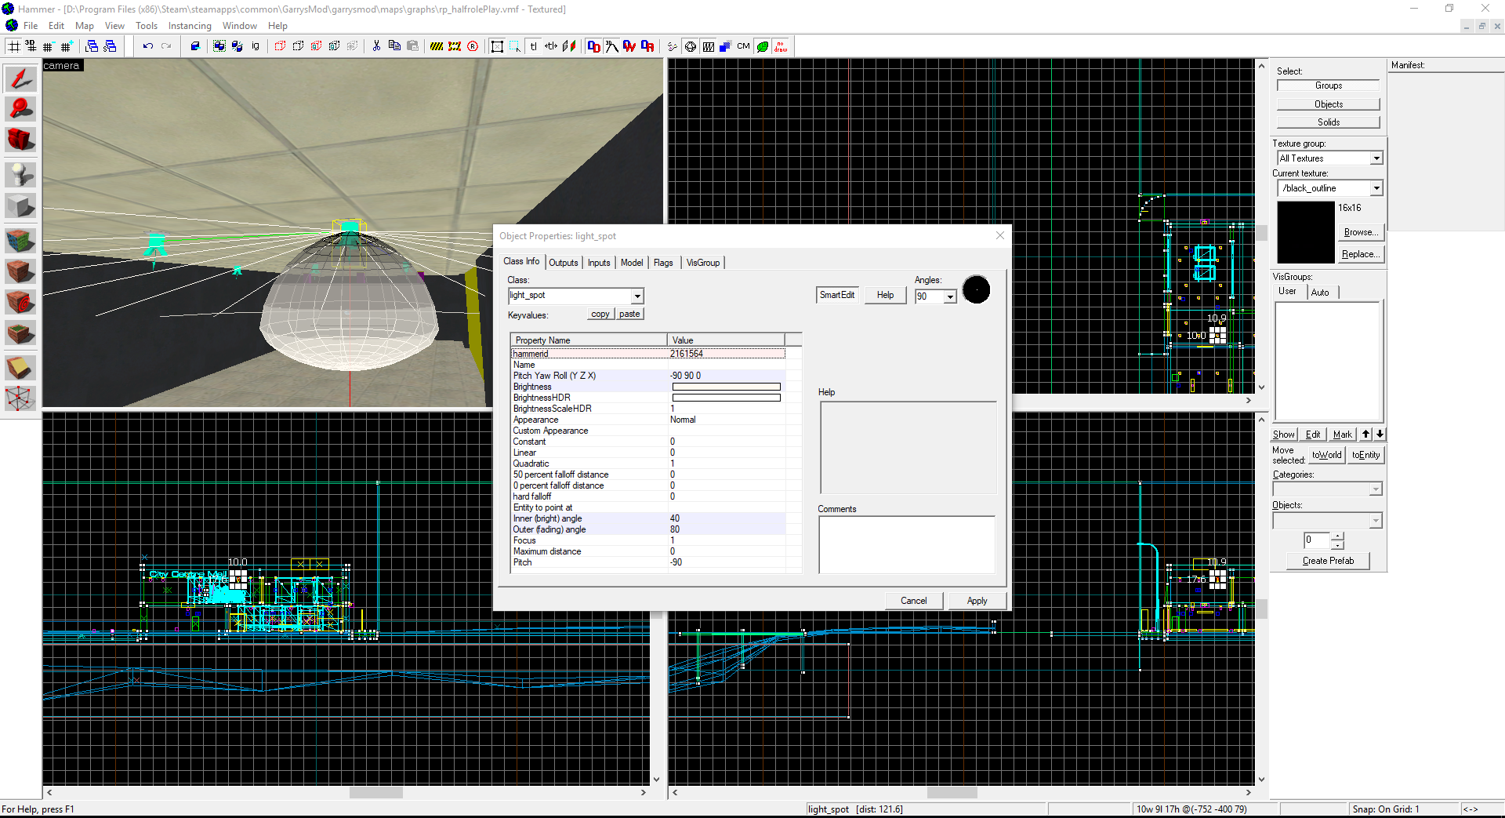
Task: Open the Objects dropdown
Action: point(1375,521)
